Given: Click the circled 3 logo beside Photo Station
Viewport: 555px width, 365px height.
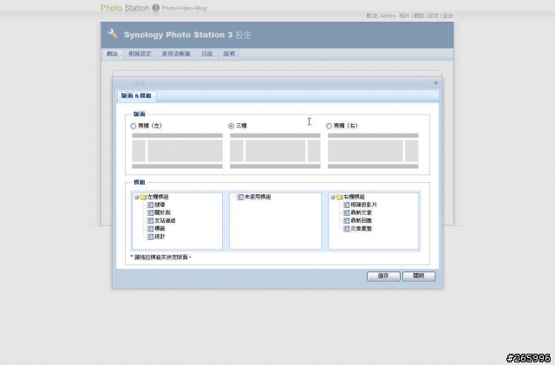Looking at the screenshot, I should click(156, 8).
